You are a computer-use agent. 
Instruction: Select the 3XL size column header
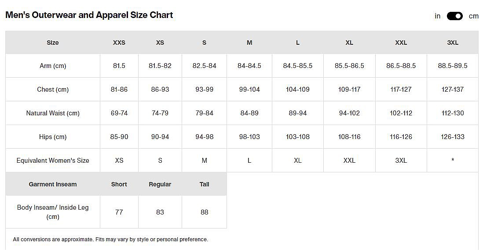[x=453, y=43]
